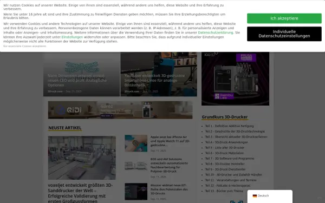Open Teil 10 - 3D-Drucker und Zubehör Händler
Viewport: 325px width, 203px height.
coord(233,175)
